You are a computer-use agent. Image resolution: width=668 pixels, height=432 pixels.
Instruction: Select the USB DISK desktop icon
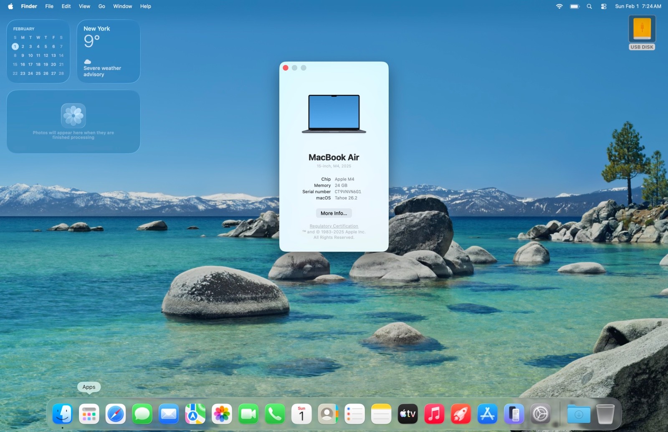[x=642, y=33]
